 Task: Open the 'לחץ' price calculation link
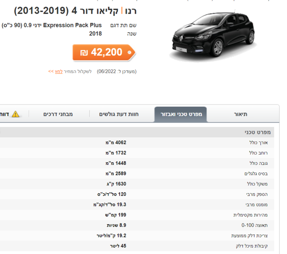tap(59, 71)
